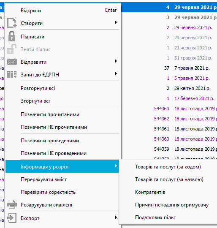217x228 pixels.
Task: Select Позначити НЕ проведеними
Action: (62, 153)
